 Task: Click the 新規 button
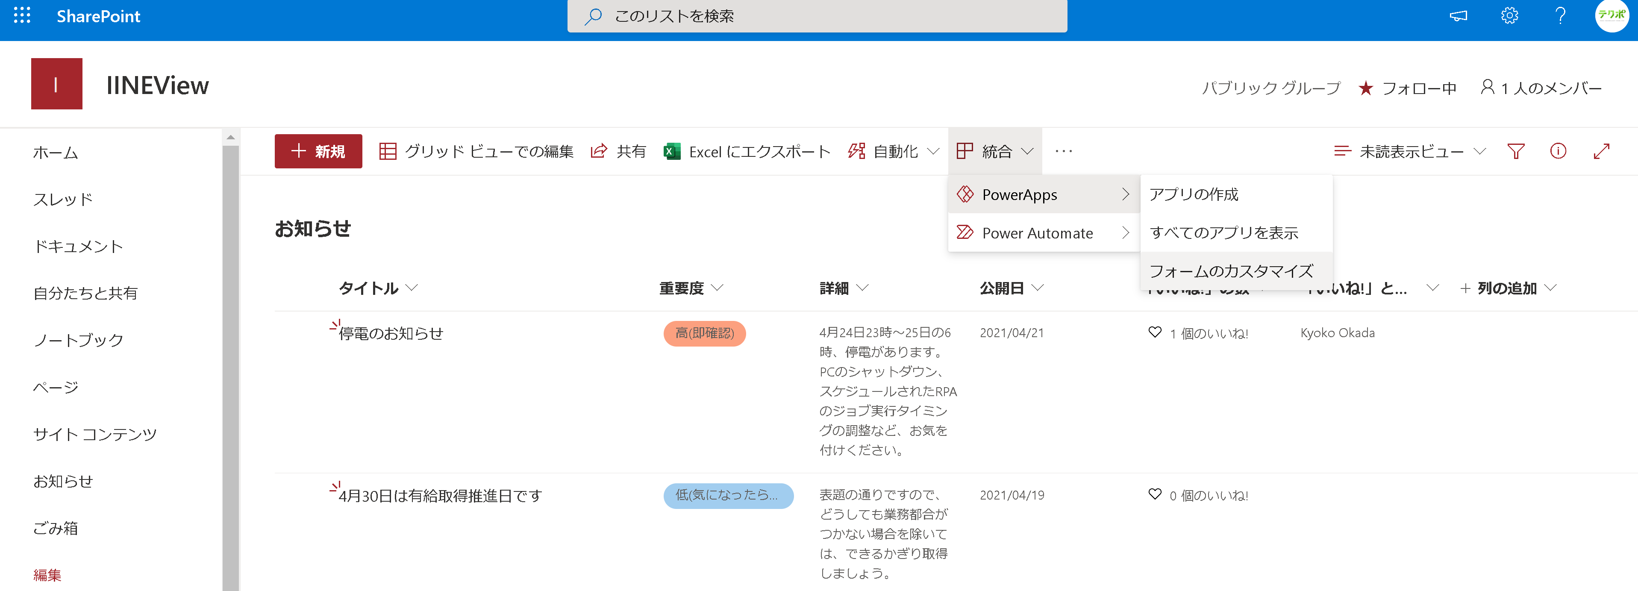pyautogui.click(x=318, y=151)
